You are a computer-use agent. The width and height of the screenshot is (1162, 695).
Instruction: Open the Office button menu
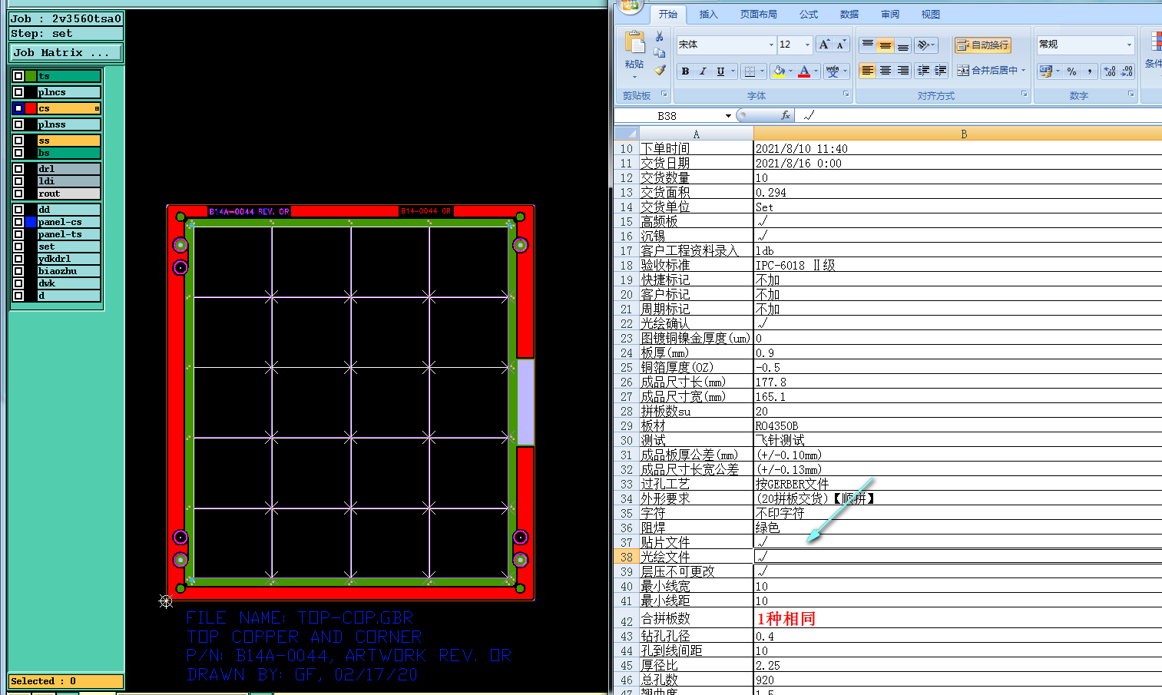[x=630, y=6]
